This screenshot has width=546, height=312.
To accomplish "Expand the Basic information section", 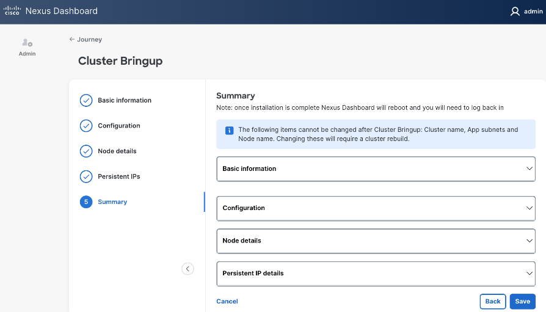I will [530, 169].
